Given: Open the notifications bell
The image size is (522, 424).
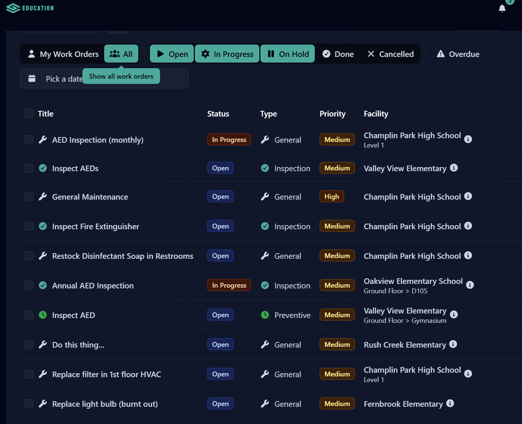Looking at the screenshot, I should [x=502, y=8].
